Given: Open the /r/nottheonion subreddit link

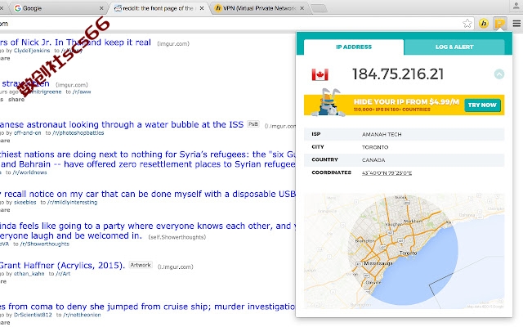Looking at the screenshot, I should click(x=82, y=315).
